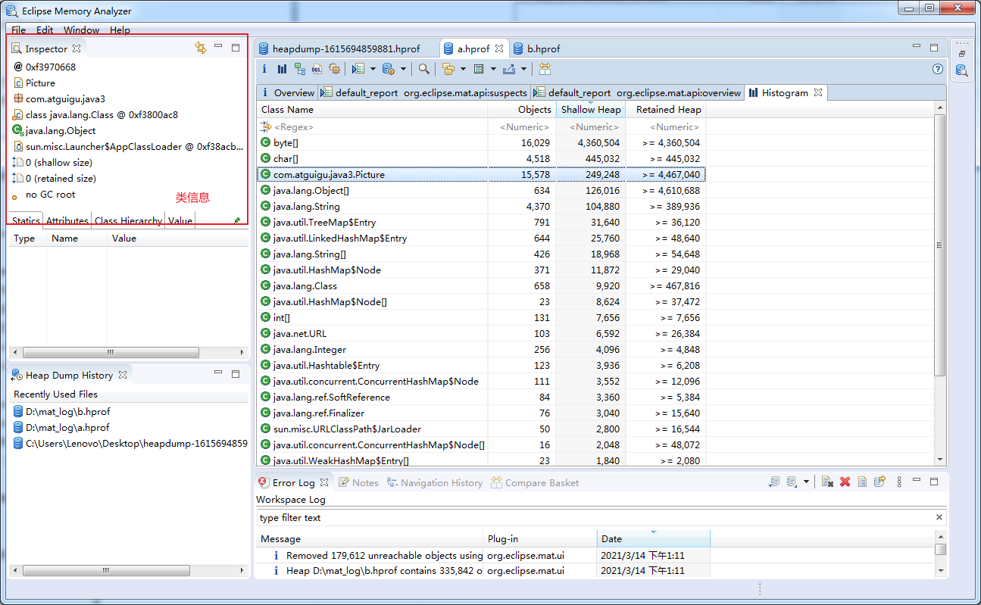Viewport: 981px width, 605px height.
Task: Sort the Error Log by Date column
Action: click(654, 538)
